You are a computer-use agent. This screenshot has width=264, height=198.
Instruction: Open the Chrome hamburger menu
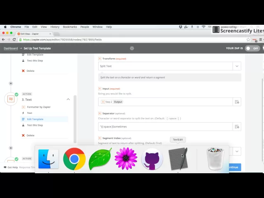click(x=260, y=40)
